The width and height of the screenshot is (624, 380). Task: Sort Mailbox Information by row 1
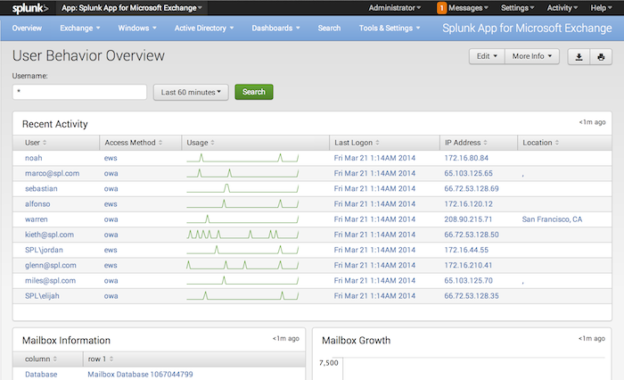click(x=100, y=359)
